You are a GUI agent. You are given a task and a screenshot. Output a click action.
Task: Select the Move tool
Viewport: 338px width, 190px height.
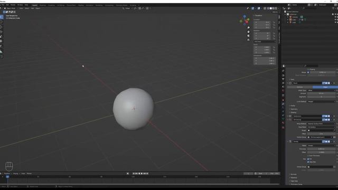pos(1,27)
